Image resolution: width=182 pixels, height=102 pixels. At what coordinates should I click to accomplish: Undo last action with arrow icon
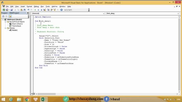28,10
